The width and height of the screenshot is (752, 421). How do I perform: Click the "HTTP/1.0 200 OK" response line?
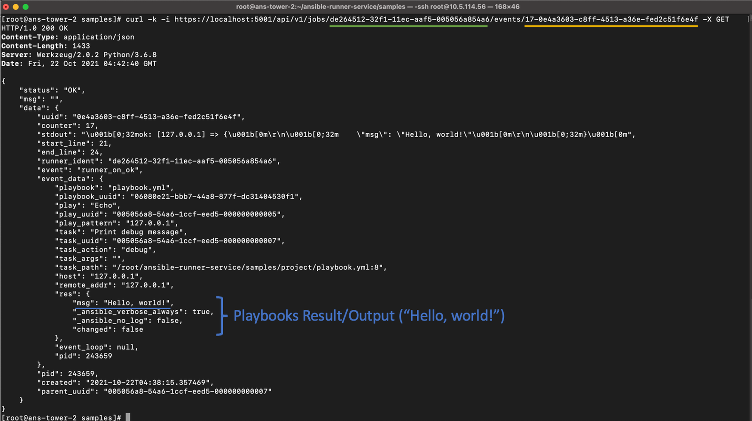point(35,28)
